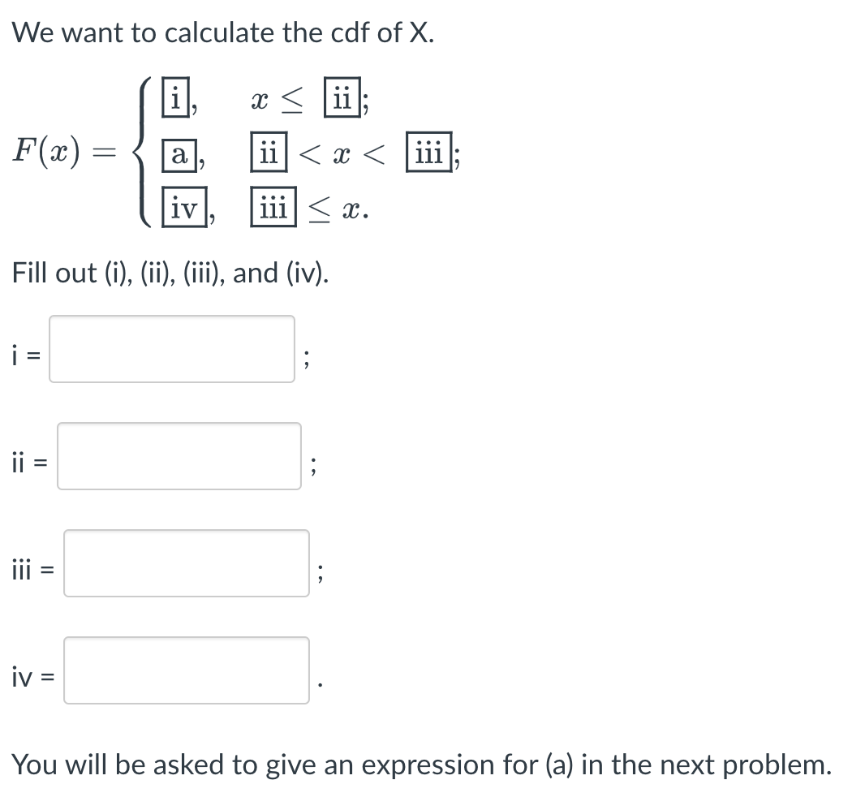The height and width of the screenshot is (810, 865).
Task: Click the boxed a placeholder in formula
Action: point(179,155)
